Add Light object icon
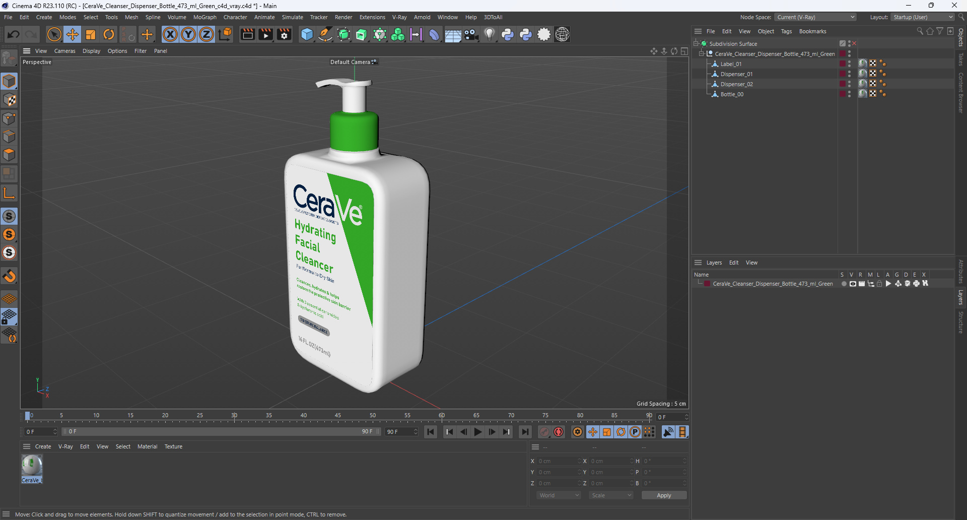967x520 pixels. [x=490, y=34]
